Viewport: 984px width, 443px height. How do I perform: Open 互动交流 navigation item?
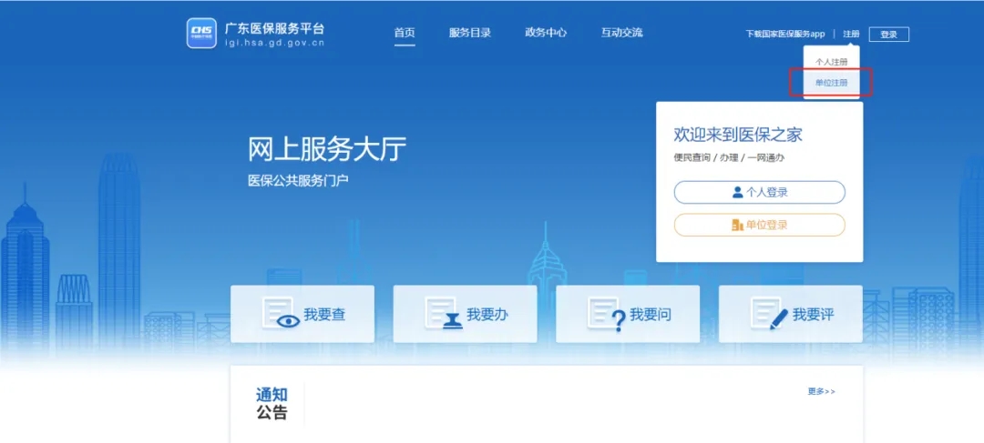click(x=621, y=33)
